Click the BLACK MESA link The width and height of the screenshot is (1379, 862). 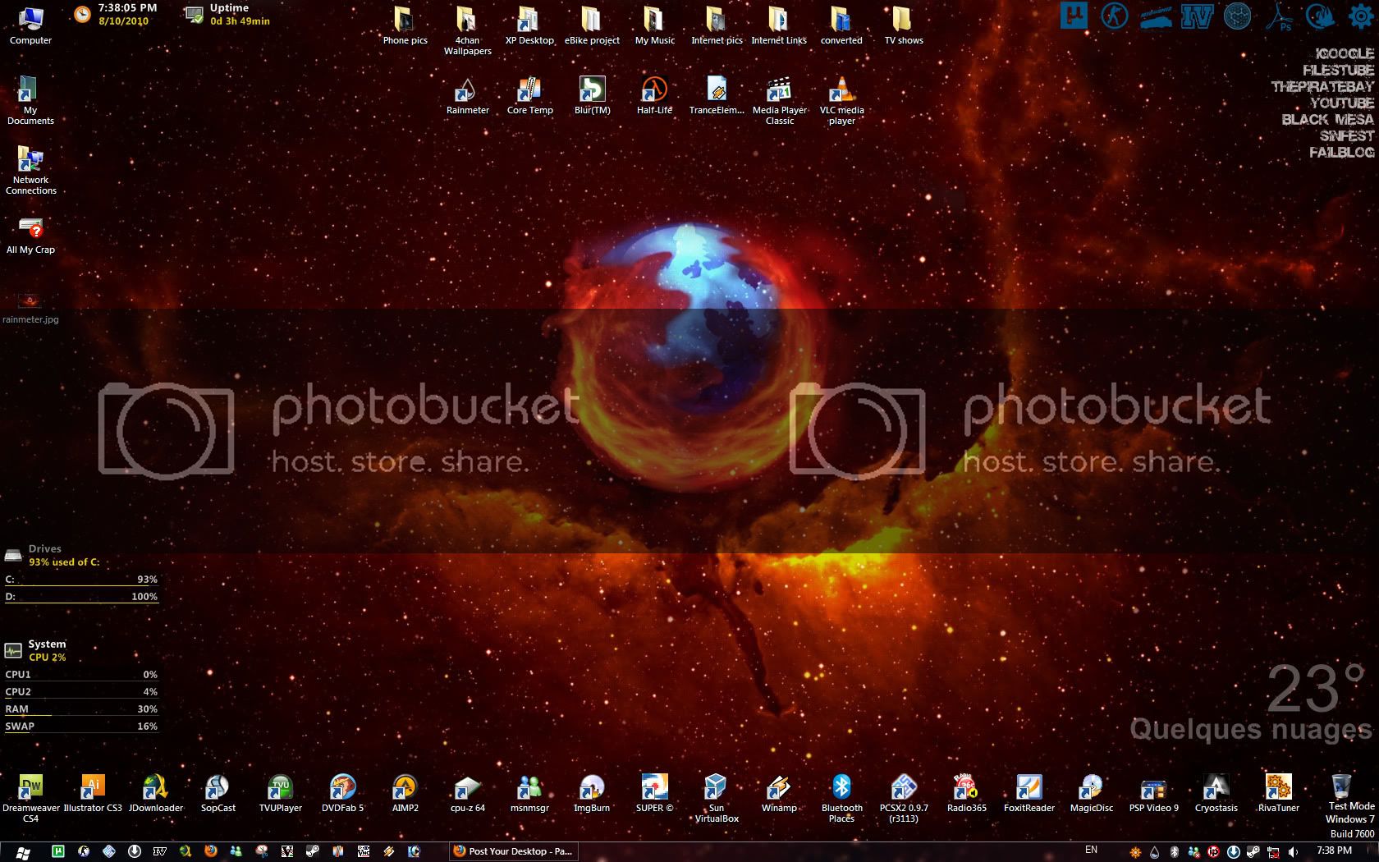(1327, 119)
